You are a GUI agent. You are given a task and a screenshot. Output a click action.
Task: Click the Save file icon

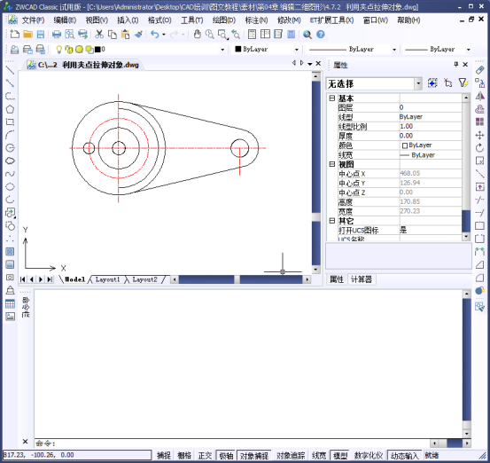click(x=41, y=35)
